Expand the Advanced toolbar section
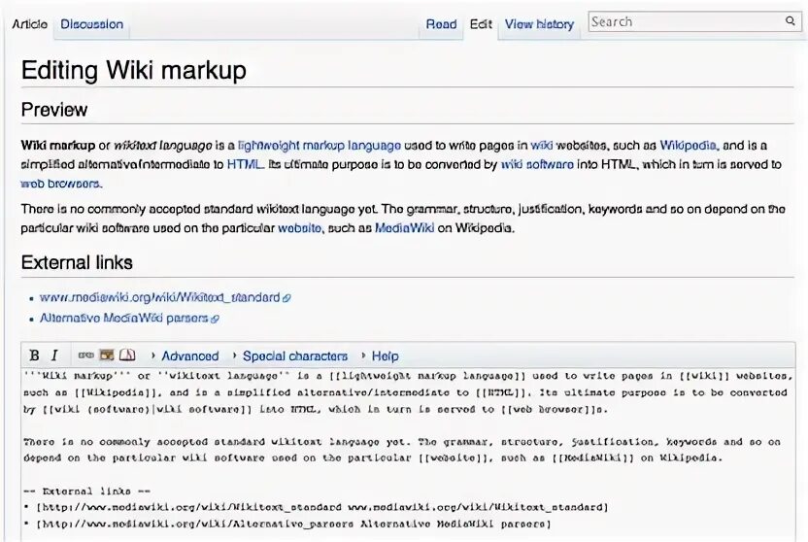The image size is (808, 542). (189, 356)
